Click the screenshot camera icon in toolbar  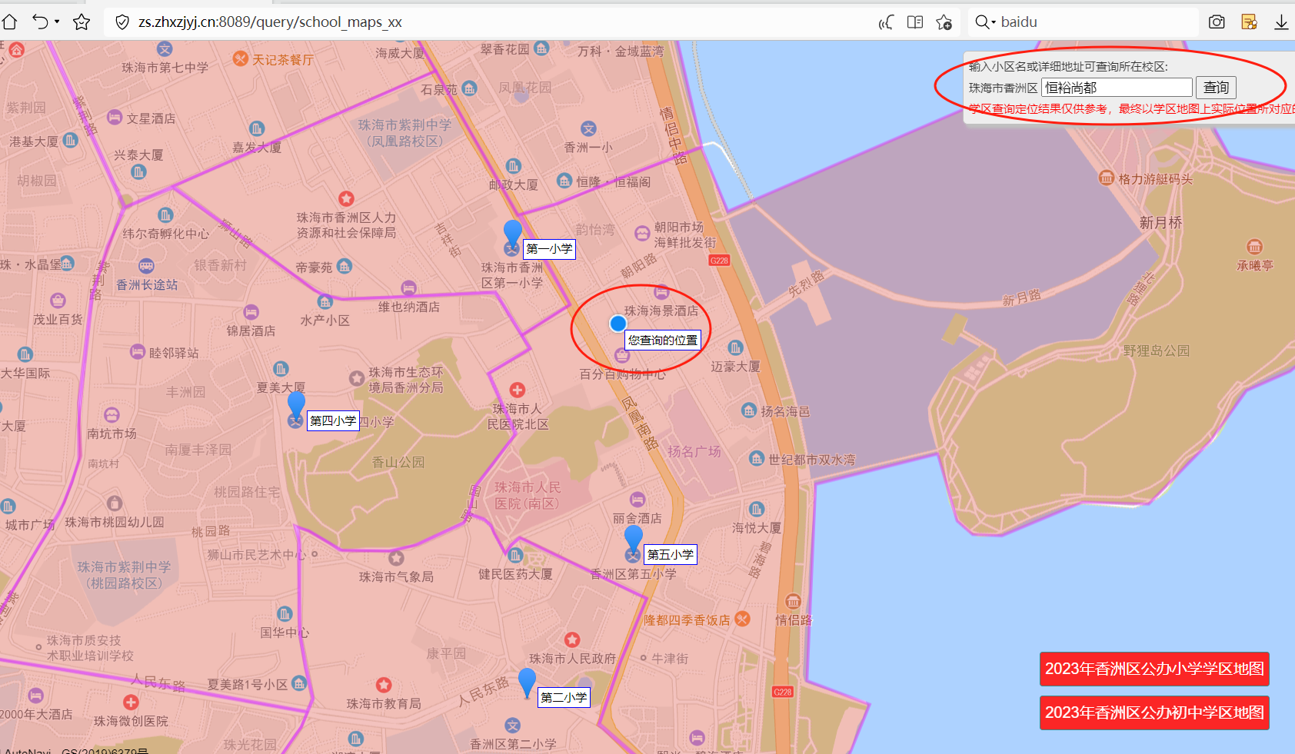pos(1217,22)
